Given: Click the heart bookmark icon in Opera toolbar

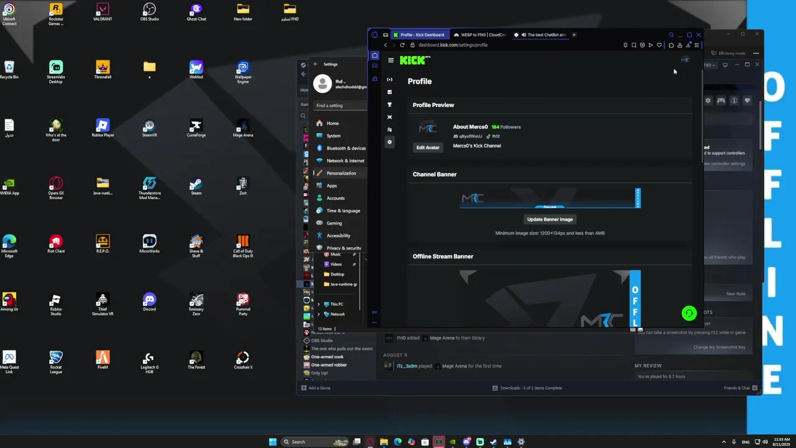Looking at the screenshot, I should coord(659,45).
